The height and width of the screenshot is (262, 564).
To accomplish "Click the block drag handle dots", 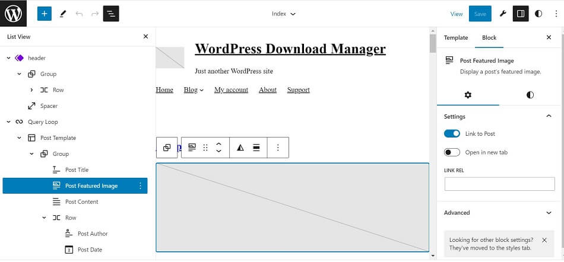I will [x=205, y=148].
